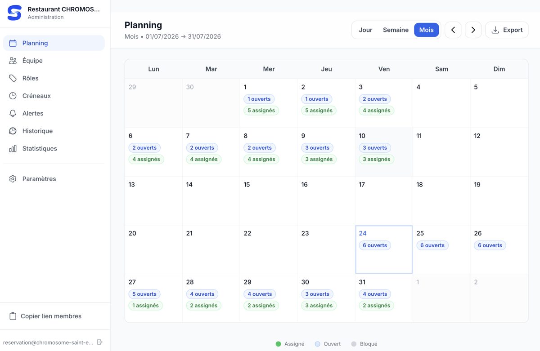Click the Alertes bell icon

coord(13,113)
